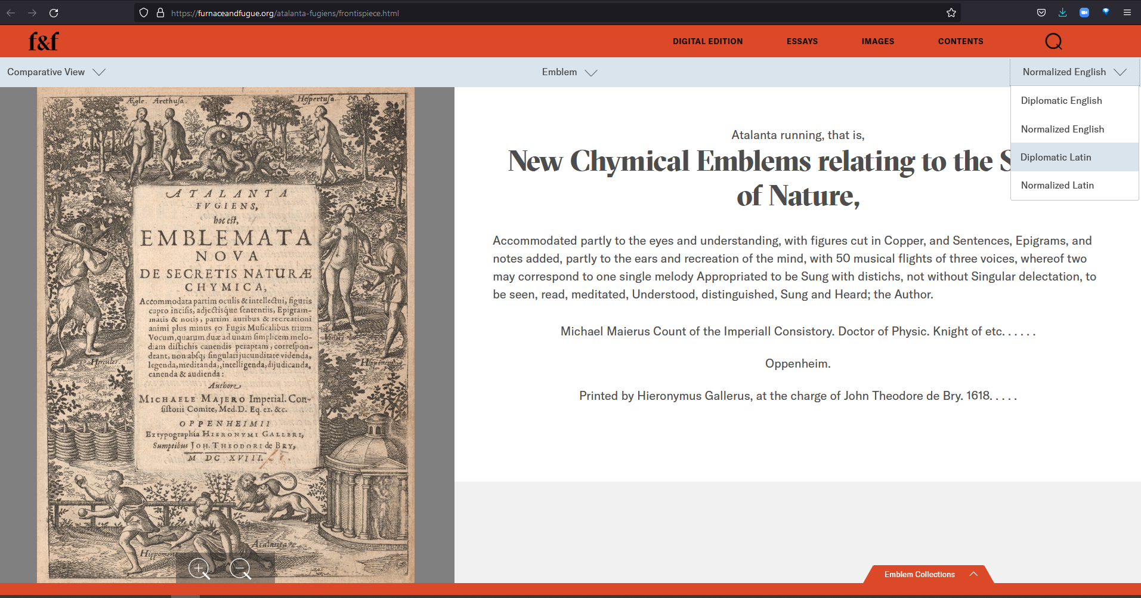Choose Normalized Latin option
This screenshot has width=1141, height=598.
pos(1074,186)
